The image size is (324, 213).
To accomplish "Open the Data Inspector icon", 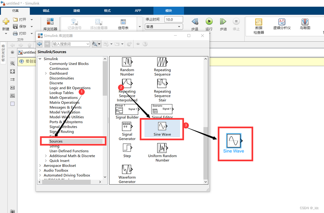I will point(259,22).
